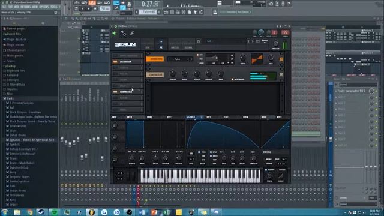Viewport: 384px width, 216px height.
Task: Click the COMPRESSOR module label
Action: click(155, 74)
